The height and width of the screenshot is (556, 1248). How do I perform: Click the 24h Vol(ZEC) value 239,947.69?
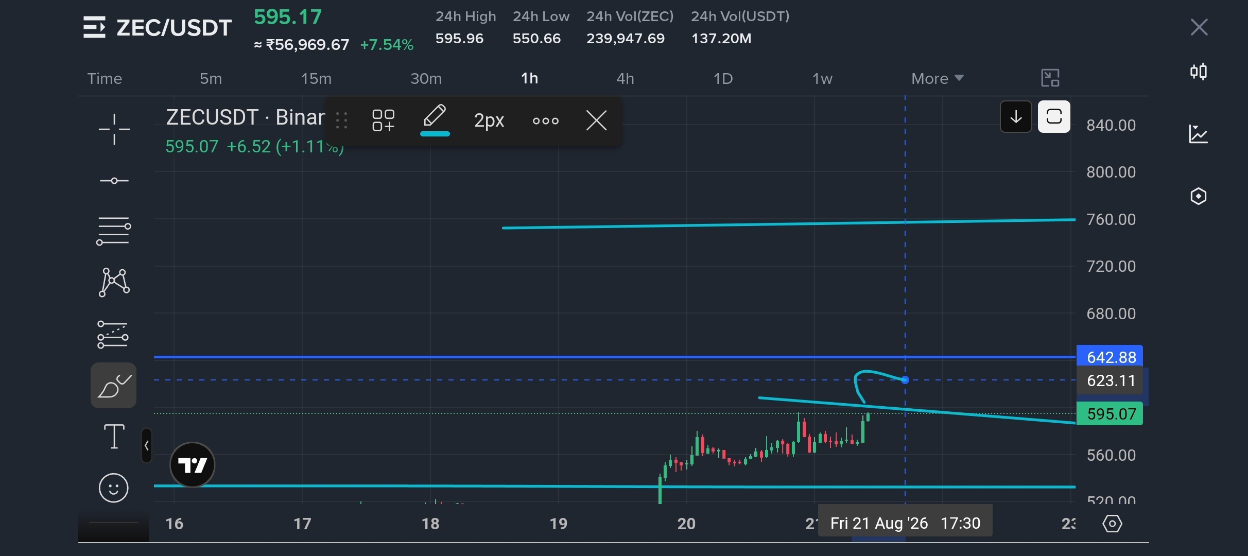(x=626, y=39)
